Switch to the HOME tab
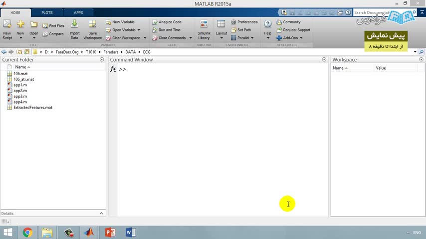The image size is (426, 239). [15, 13]
